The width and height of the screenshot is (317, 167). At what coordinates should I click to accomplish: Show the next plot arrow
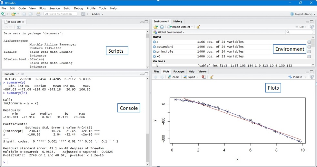point(162,77)
